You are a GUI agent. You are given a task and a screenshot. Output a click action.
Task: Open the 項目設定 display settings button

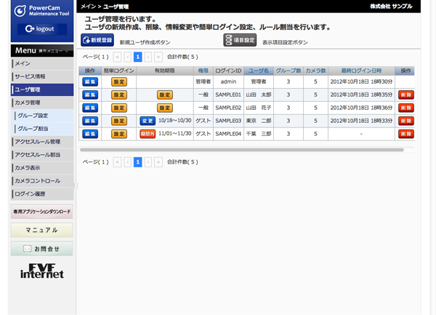point(239,40)
